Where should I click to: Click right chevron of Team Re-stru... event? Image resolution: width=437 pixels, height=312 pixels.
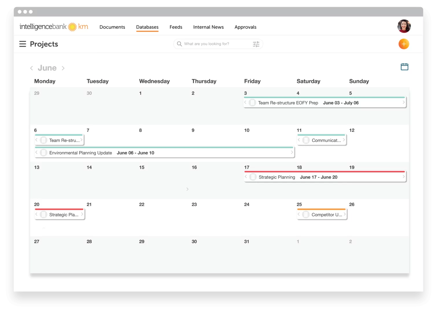click(82, 140)
